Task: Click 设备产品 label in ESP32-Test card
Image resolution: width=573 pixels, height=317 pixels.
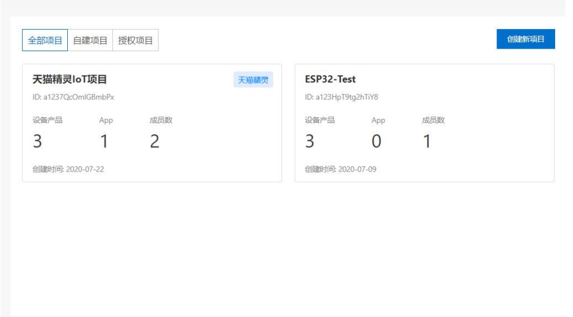Action: pyautogui.click(x=319, y=120)
